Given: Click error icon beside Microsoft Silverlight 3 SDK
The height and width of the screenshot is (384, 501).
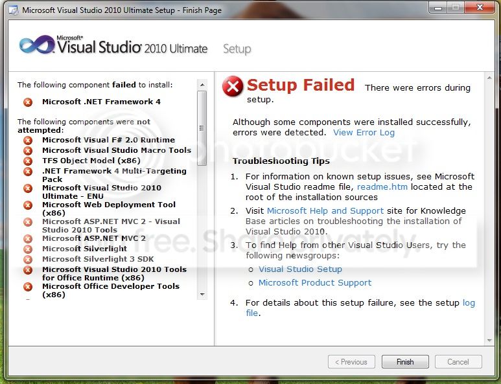Looking at the screenshot, I should pyautogui.click(x=28, y=259).
